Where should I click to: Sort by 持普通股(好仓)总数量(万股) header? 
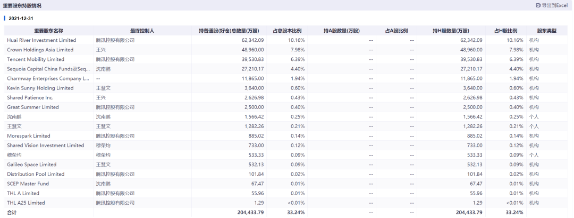pos(229,31)
